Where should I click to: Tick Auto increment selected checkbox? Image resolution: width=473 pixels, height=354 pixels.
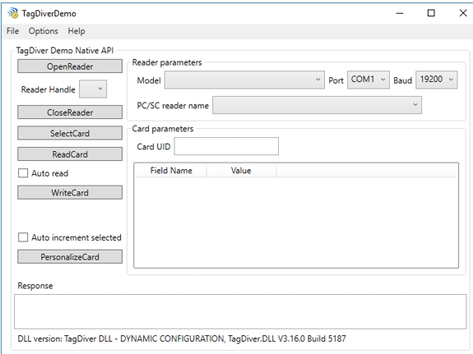click(x=23, y=237)
